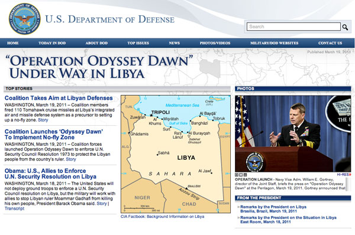Go to the Photos/Videos menu
355x235 pixels.
coord(215,43)
